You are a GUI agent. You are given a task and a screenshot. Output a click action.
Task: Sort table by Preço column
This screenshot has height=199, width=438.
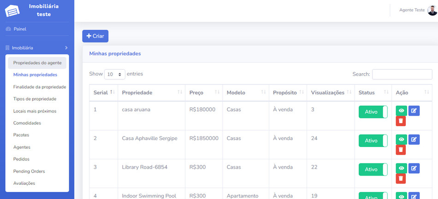(x=204, y=93)
